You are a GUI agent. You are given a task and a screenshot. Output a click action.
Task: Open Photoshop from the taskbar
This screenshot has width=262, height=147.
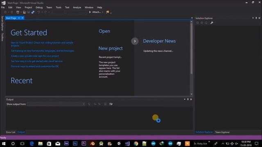click(75, 143)
